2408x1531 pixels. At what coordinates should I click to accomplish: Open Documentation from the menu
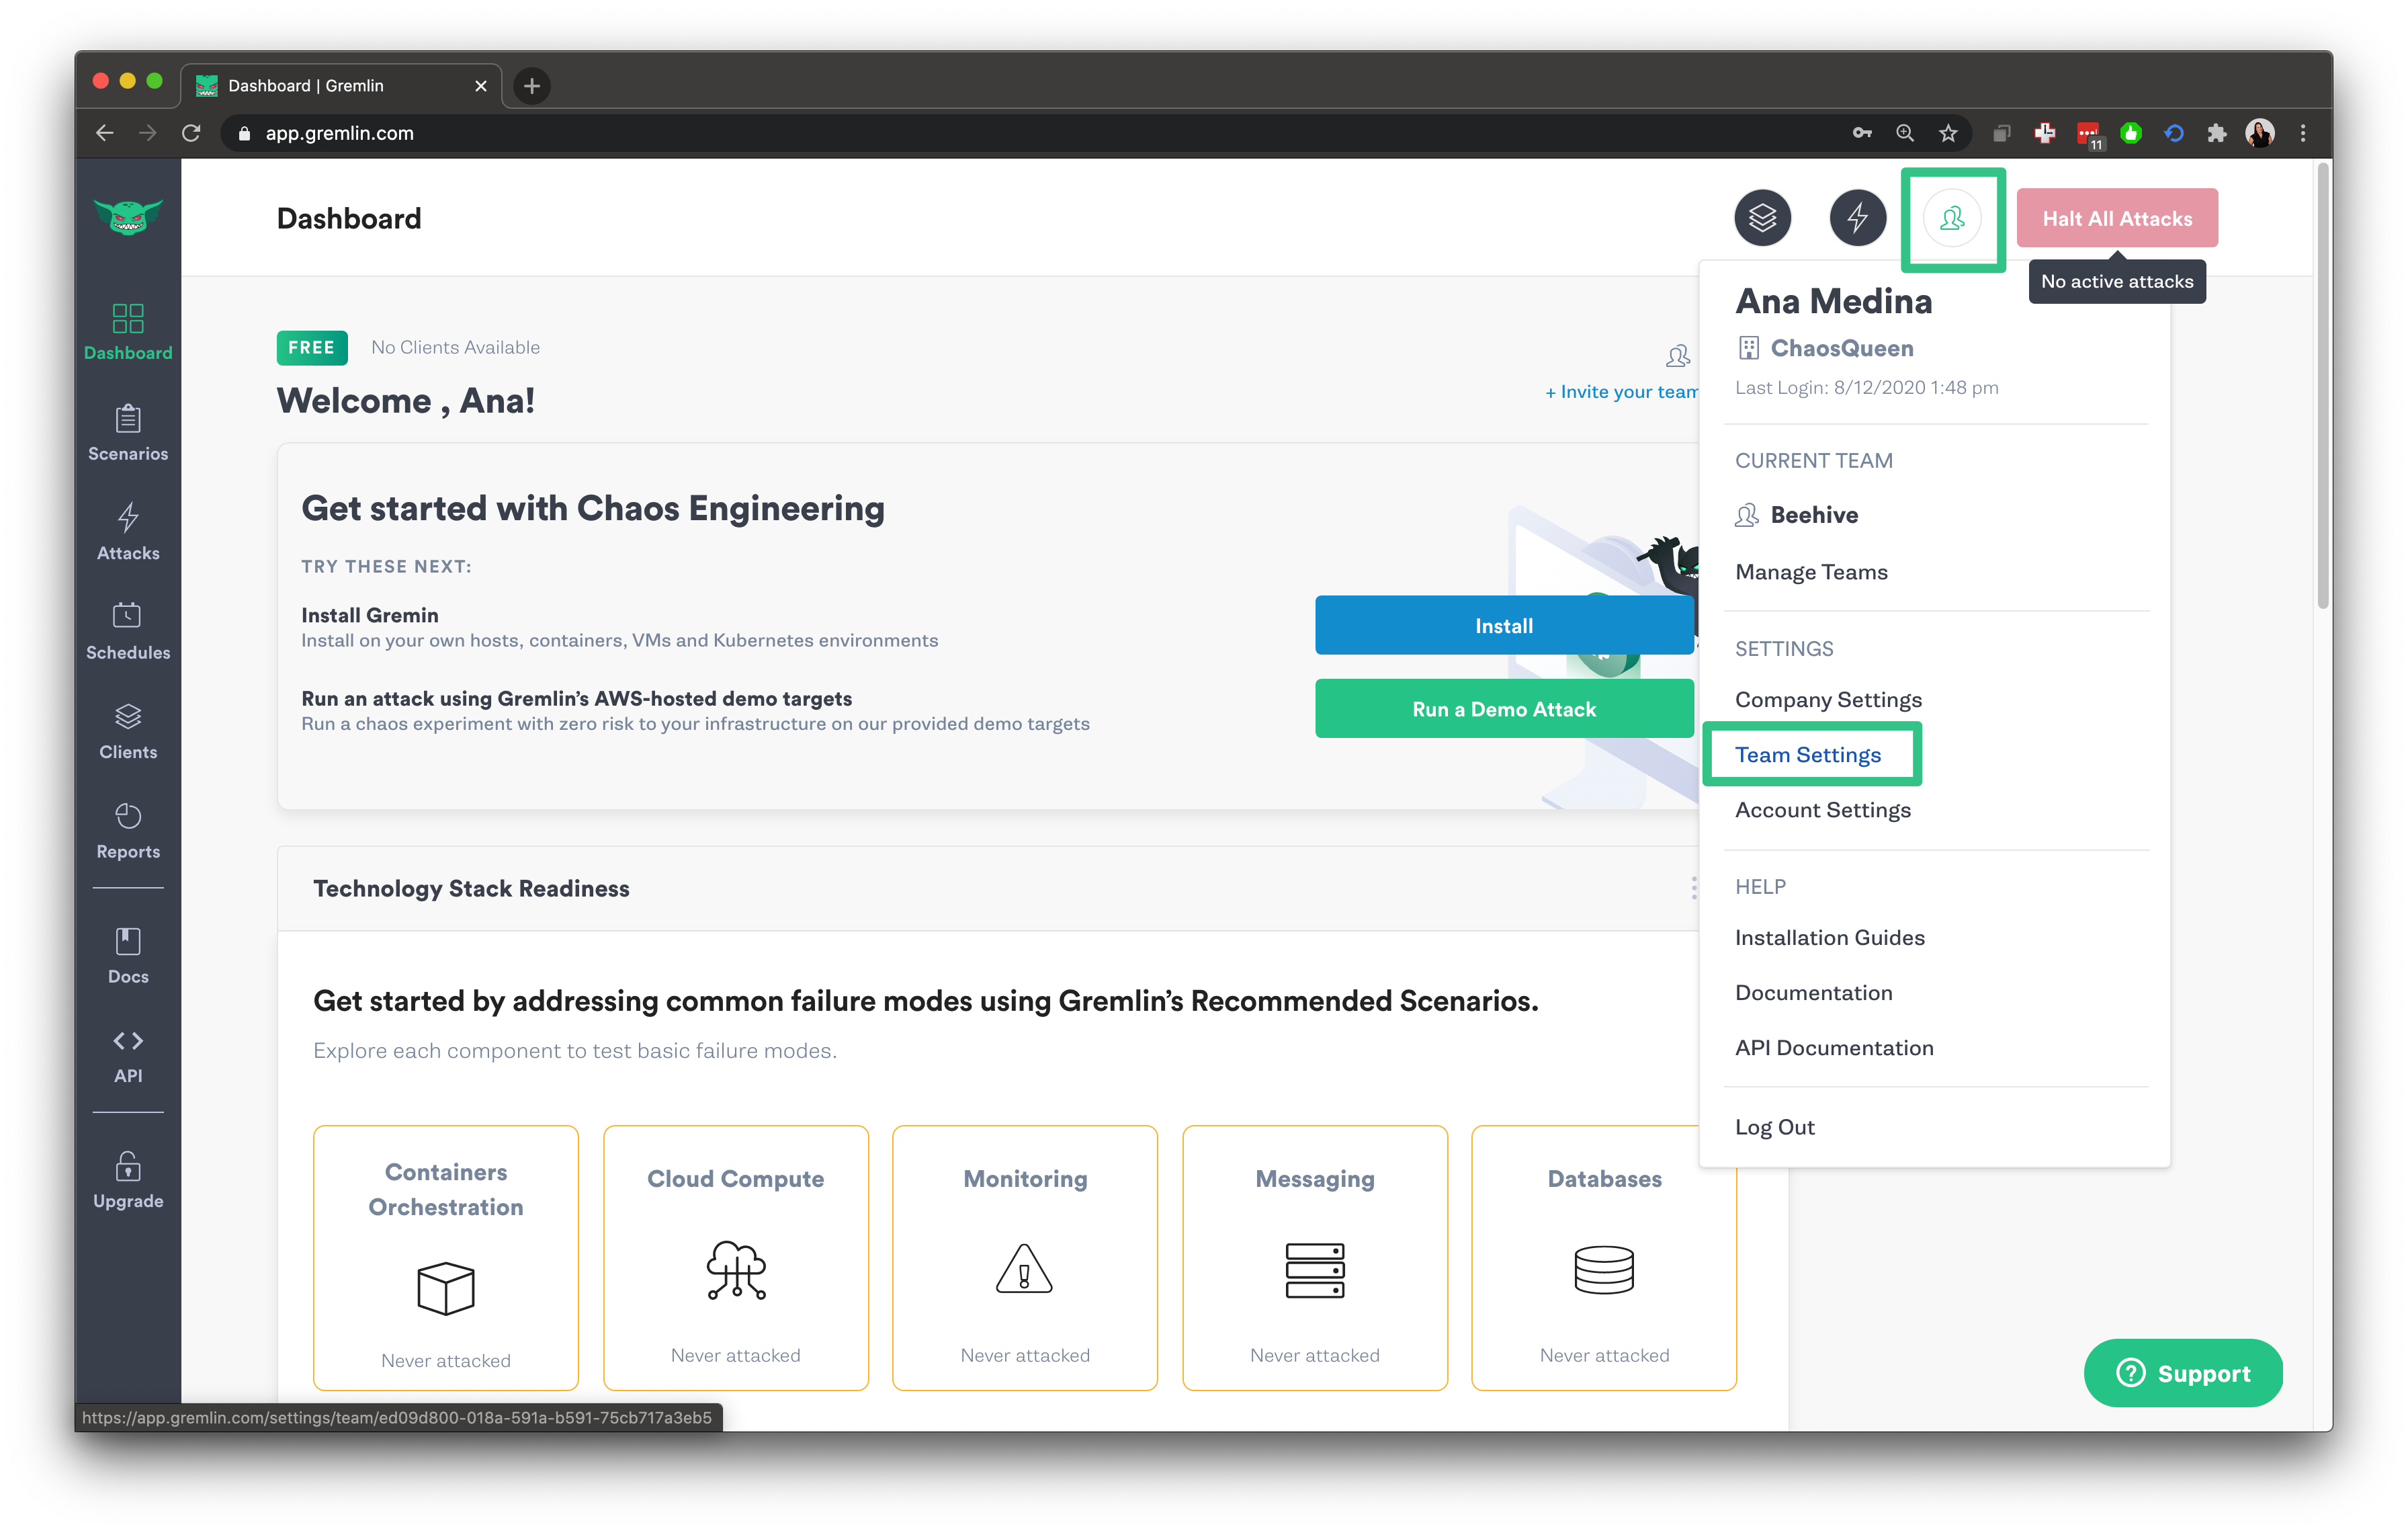1813,992
